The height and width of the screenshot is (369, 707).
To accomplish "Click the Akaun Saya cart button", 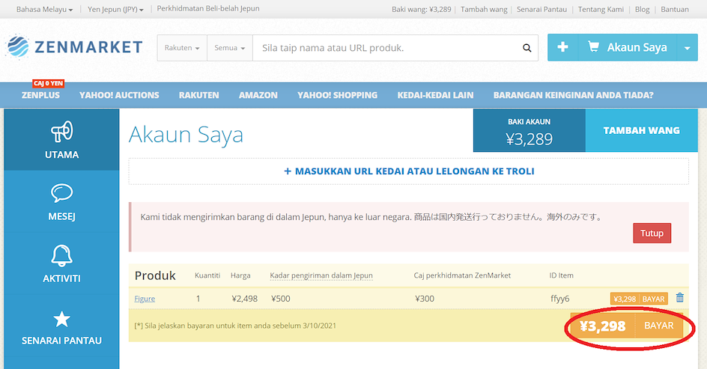I will pyautogui.click(x=627, y=47).
